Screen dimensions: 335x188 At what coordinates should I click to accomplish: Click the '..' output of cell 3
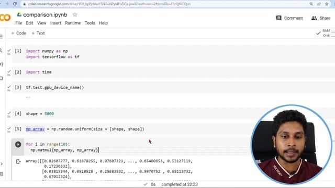(x=28, y=97)
